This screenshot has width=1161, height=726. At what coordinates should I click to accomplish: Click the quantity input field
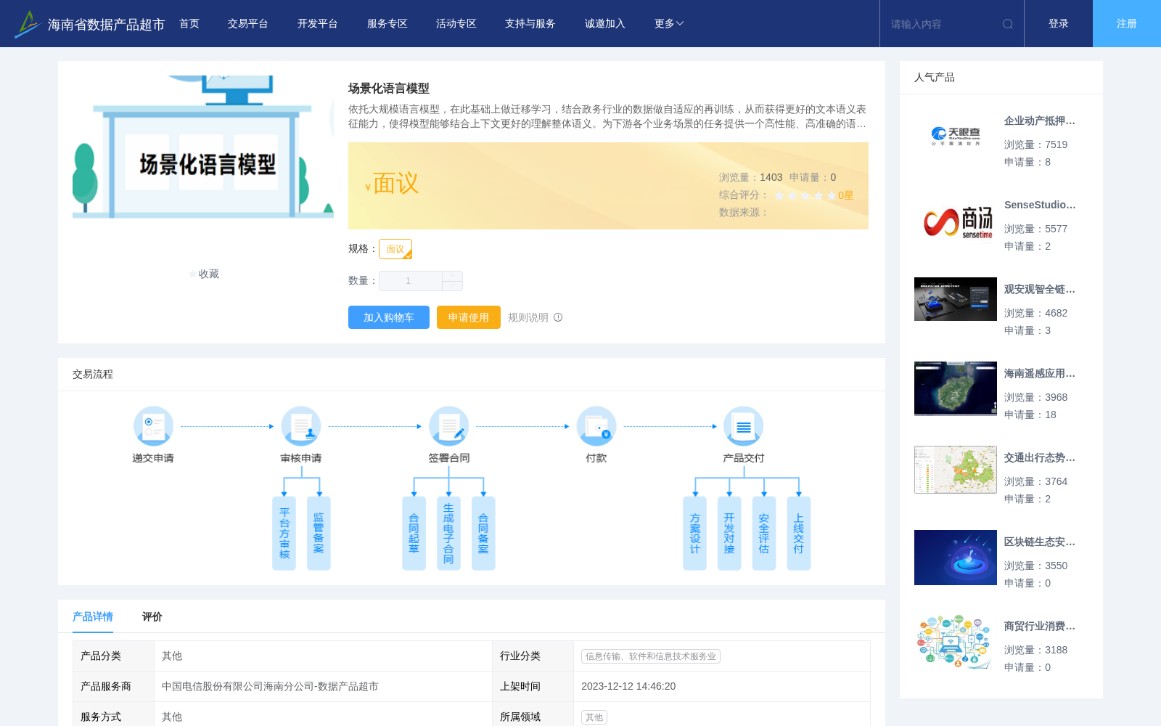click(x=411, y=281)
